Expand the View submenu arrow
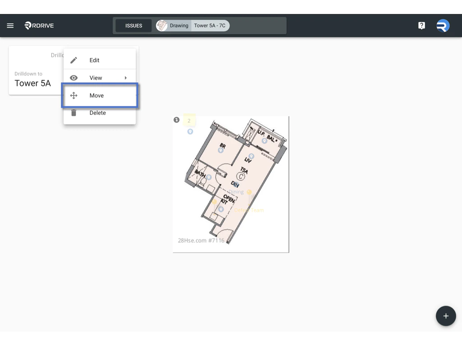 pyautogui.click(x=125, y=77)
